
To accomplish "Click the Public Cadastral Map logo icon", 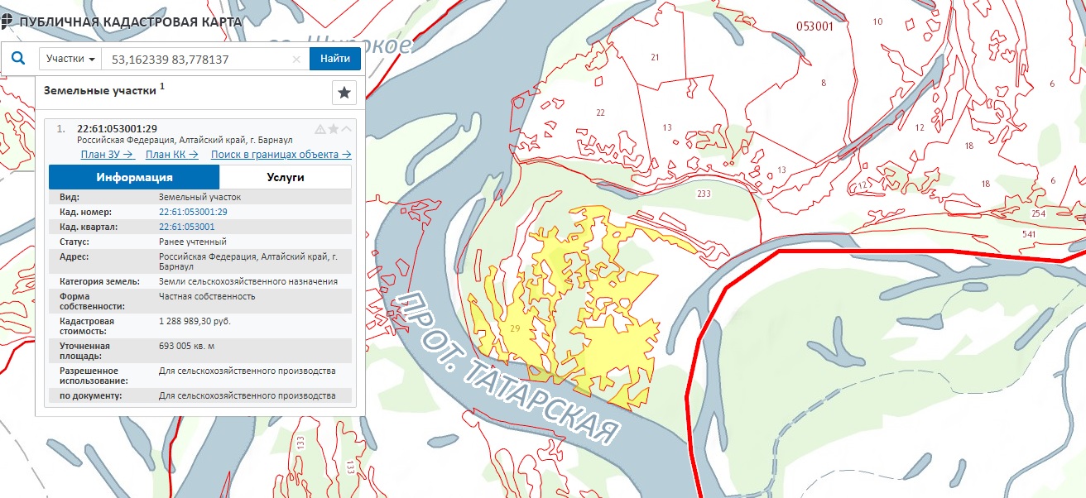I will pos(7,22).
